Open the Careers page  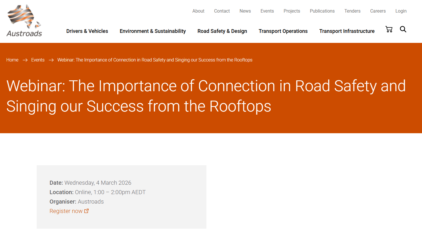[x=378, y=11]
